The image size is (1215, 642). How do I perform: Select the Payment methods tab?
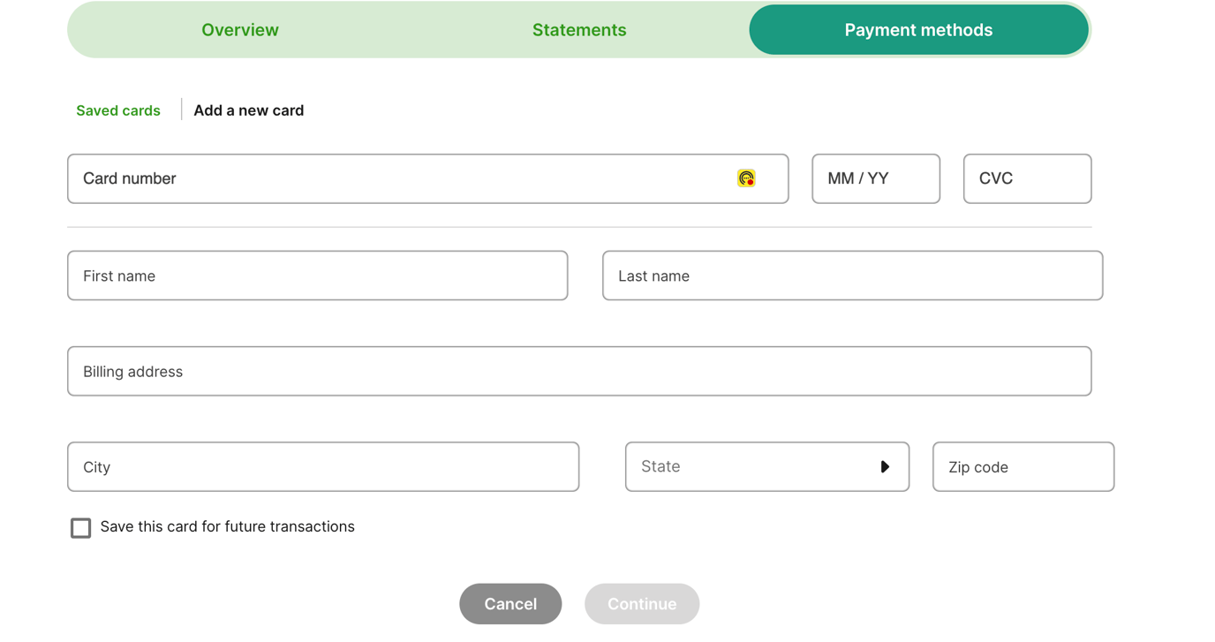(918, 30)
